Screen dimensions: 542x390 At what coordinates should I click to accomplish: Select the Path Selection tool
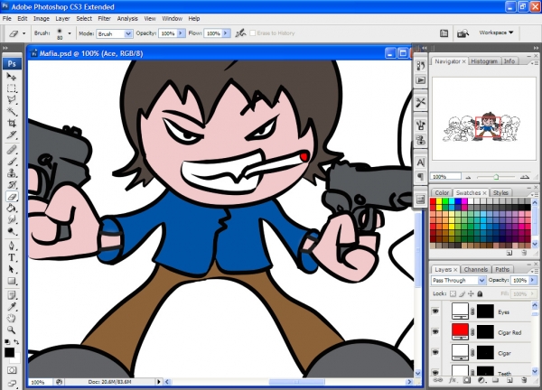click(x=12, y=269)
